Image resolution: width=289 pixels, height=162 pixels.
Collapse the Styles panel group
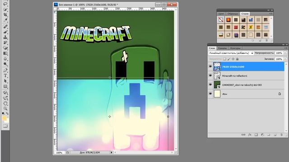(268, 10)
